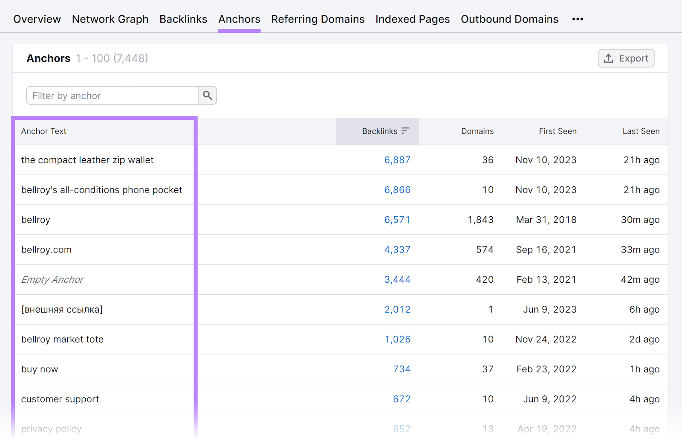Open 734 backlinks for buy now
Image resolution: width=682 pixels, height=441 pixels.
pyautogui.click(x=402, y=369)
